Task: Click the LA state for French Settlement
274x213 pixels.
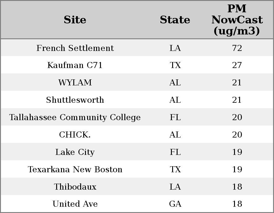Action: pyautogui.click(x=175, y=48)
